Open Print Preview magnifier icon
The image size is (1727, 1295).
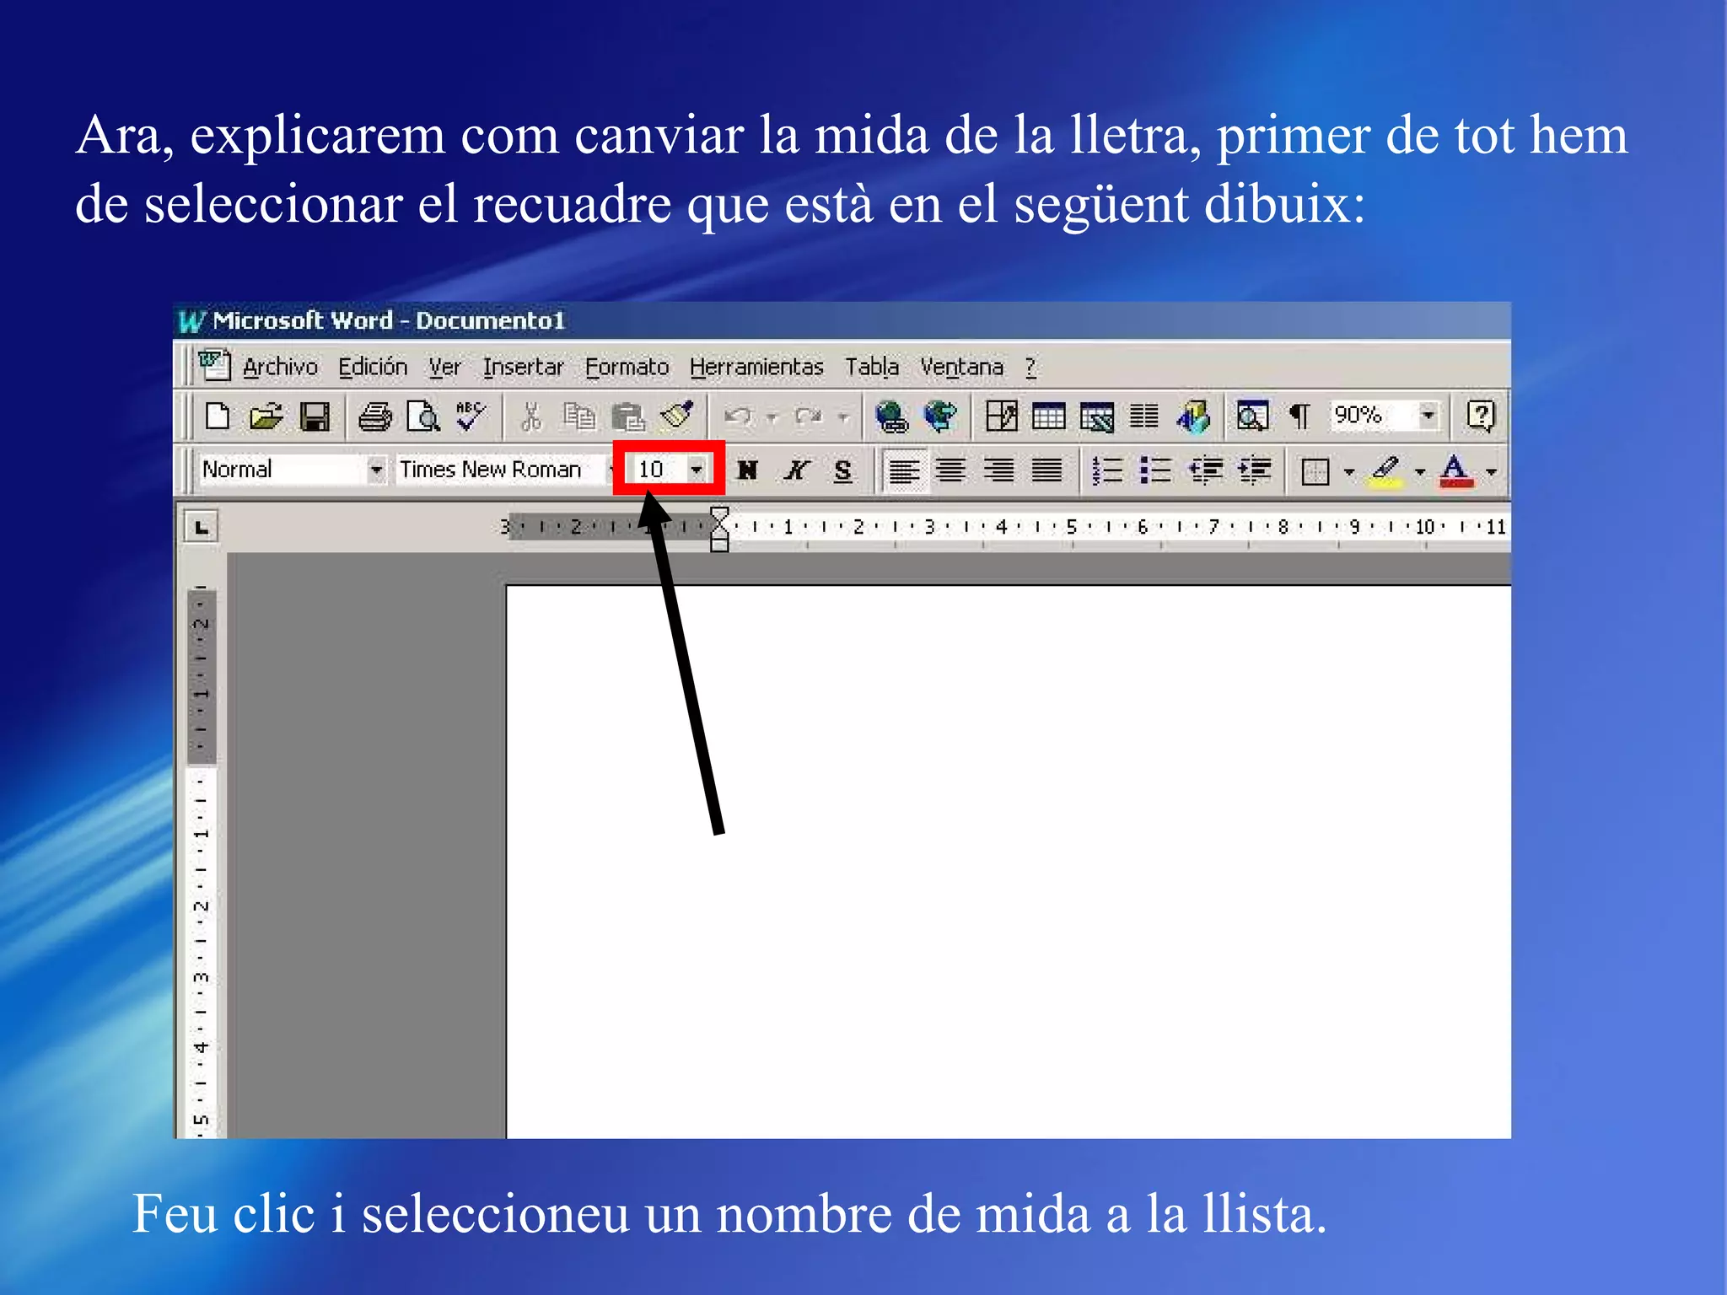point(423,416)
